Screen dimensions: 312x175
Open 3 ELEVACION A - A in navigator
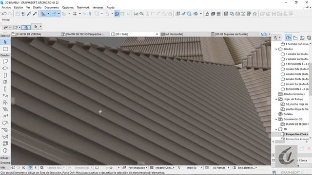(x=294, y=64)
